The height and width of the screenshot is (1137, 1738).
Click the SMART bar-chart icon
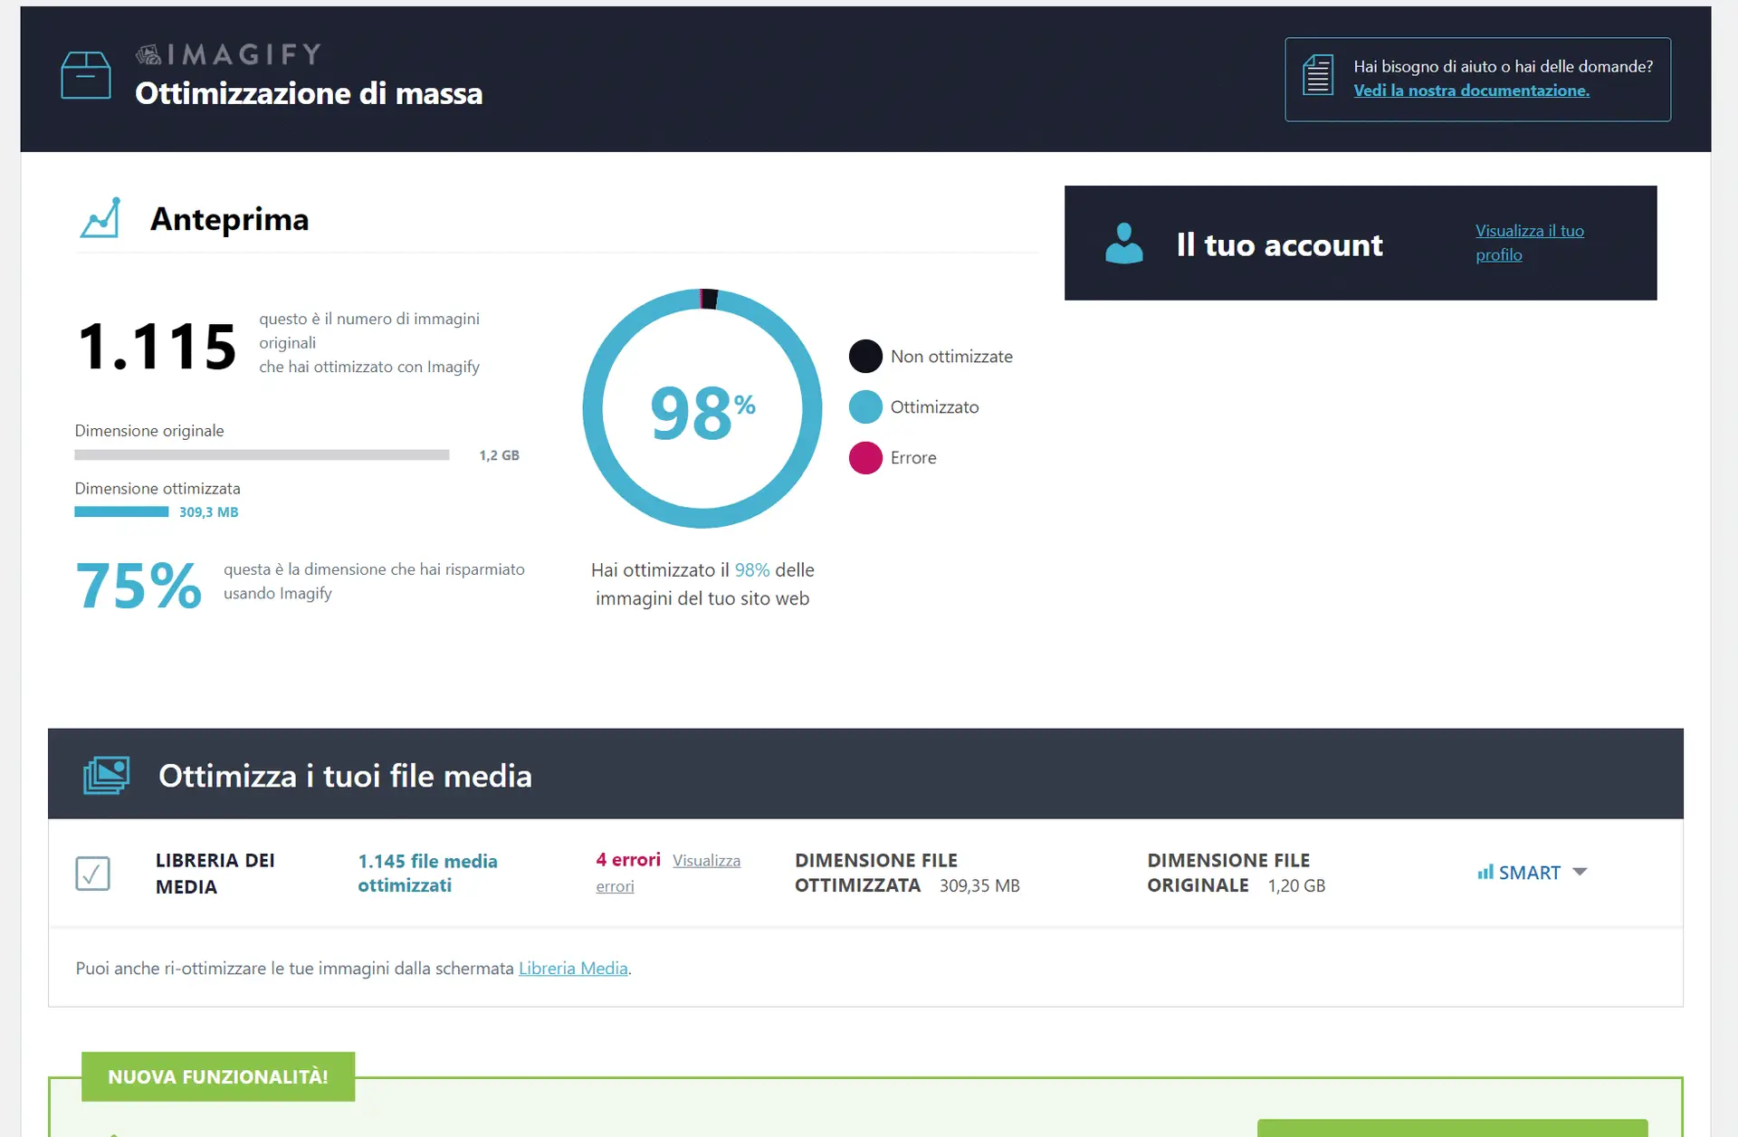(x=1485, y=872)
